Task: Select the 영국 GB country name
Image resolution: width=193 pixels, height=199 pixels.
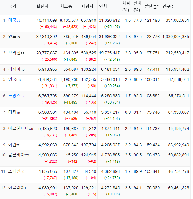Action: pos(14,79)
